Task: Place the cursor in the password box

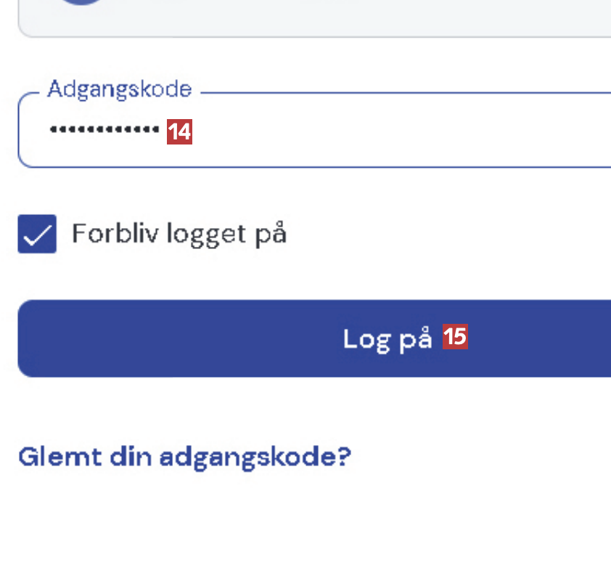Action: (x=363, y=131)
